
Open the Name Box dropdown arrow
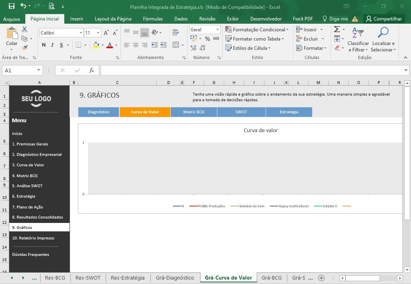[x=39, y=70]
